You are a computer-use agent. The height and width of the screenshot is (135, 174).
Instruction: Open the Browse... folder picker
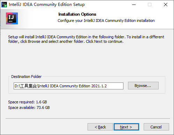pos(143,86)
